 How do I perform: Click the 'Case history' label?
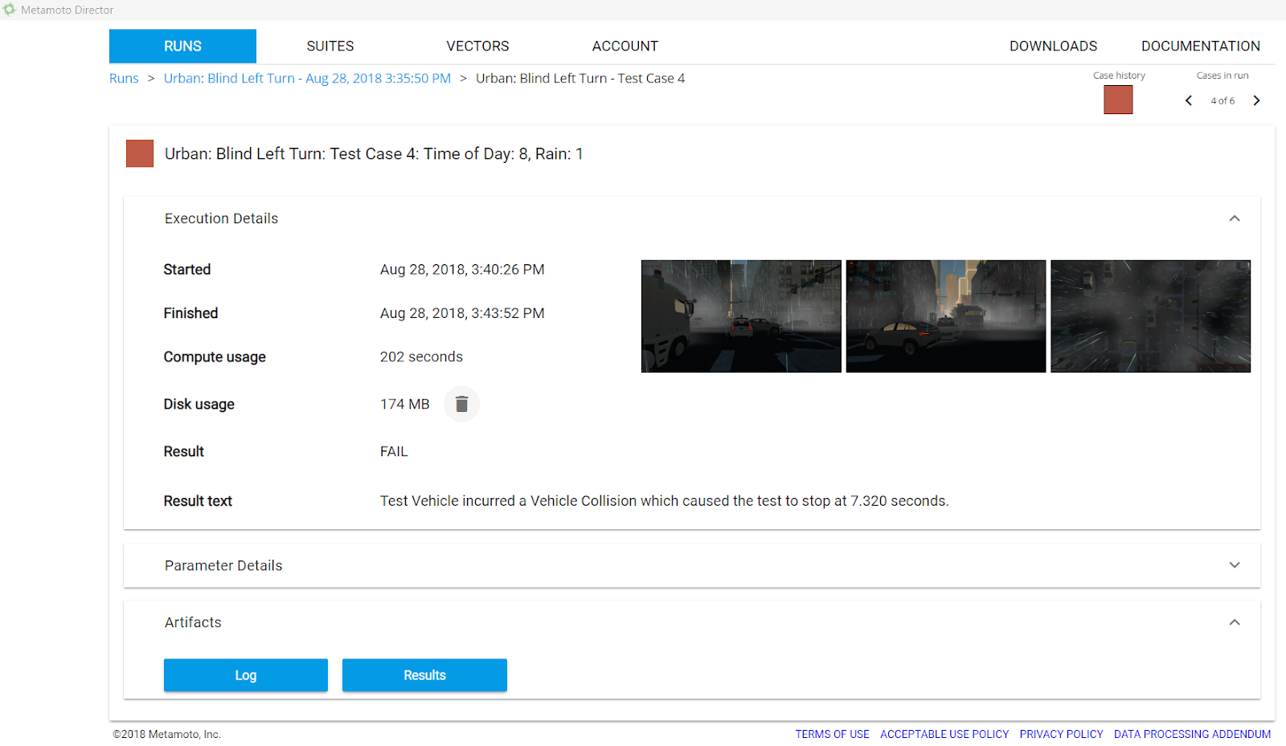tap(1119, 75)
